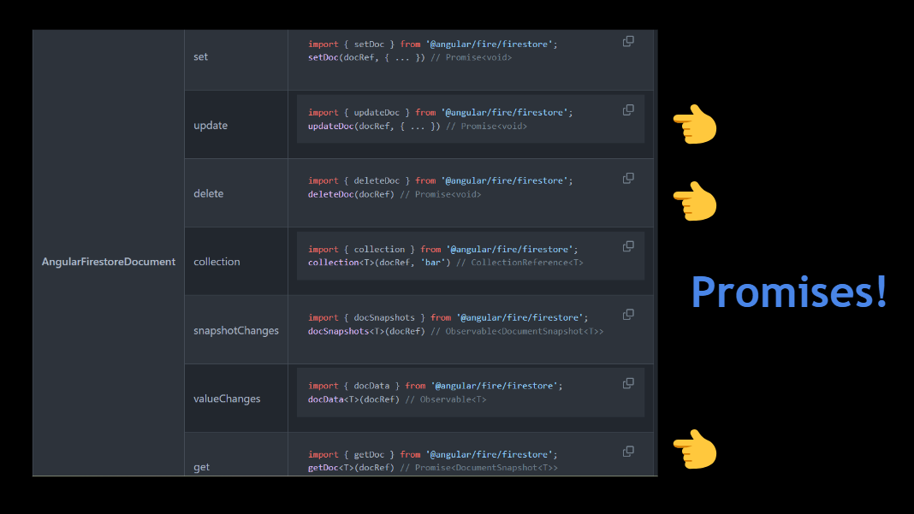
Task: Click the pointing hand beside the update row
Action: click(694, 125)
